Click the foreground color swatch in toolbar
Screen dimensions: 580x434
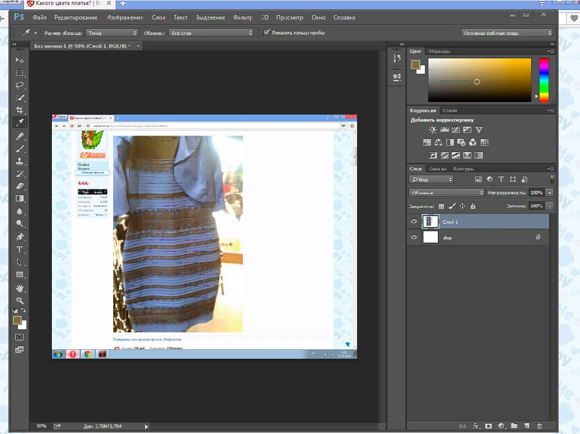(17, 320)
